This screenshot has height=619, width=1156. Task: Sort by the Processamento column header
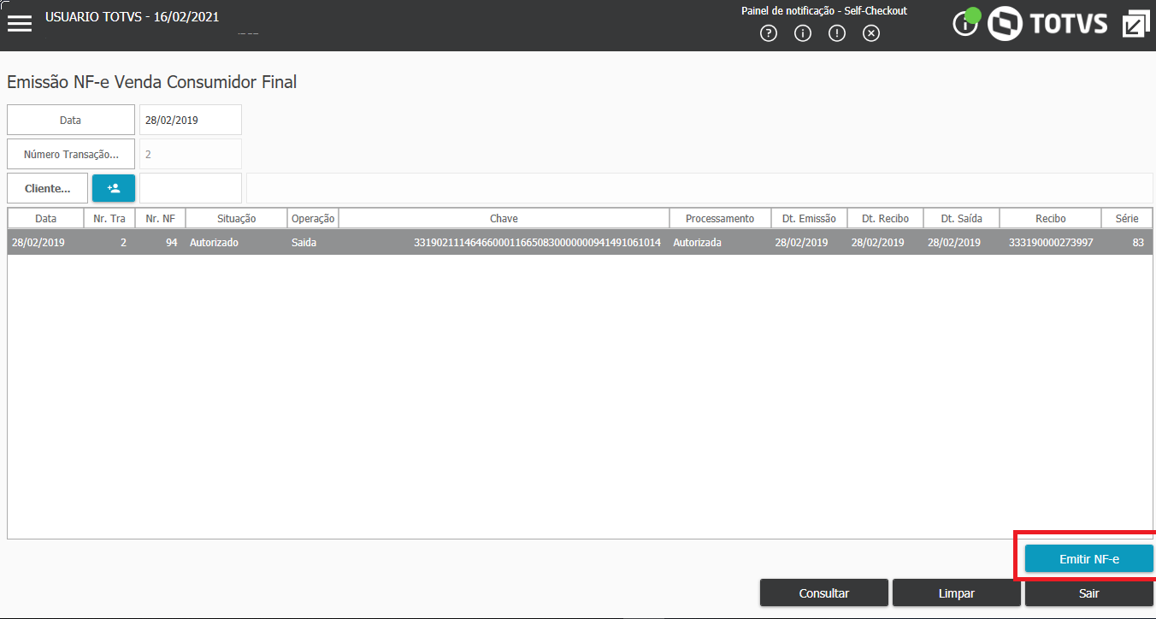pos(720,219)
